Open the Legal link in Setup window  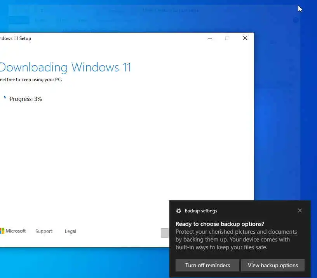tap(70, 231)
